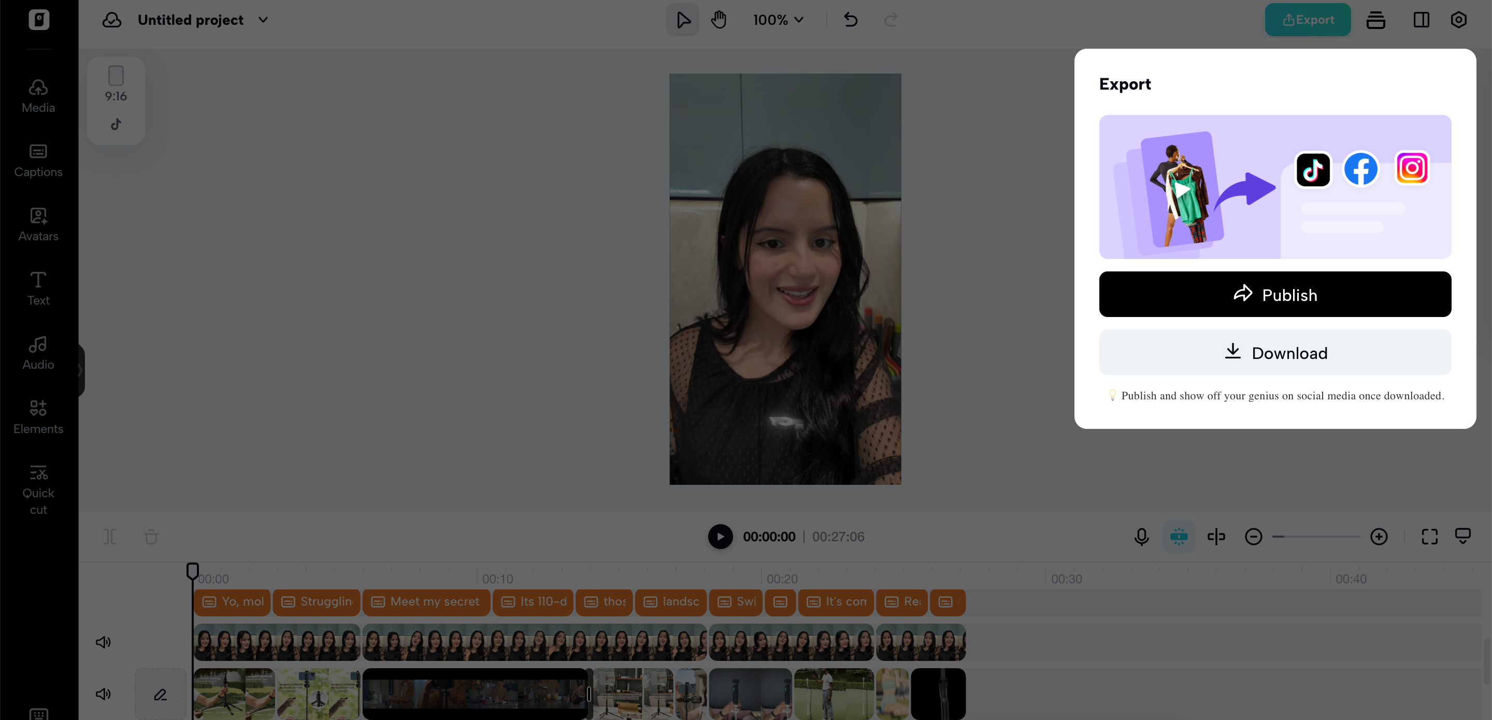The image size is (1492, 720).
Task: Select the 'Meet my secret' caption clip
Action: point(426,601)
